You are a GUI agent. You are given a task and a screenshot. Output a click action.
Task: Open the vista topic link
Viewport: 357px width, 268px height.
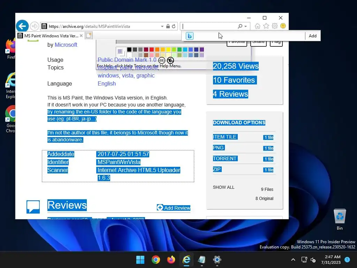(128, 76)
